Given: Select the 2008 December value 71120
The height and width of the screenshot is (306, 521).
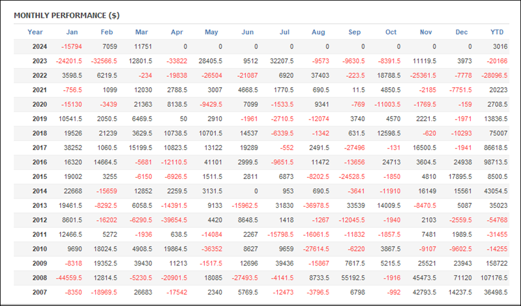Looking at the screenshot, I should [x=463, y=278].
